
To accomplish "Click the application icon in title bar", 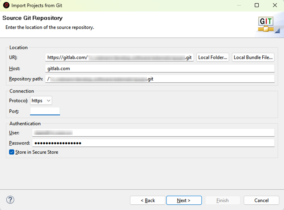I will pos(6,5).
